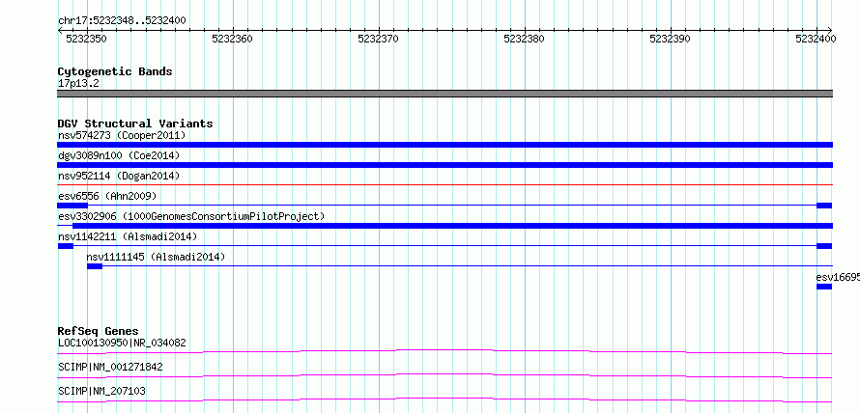Open the LOC100130950|NR_034082 gene label
This screenshot has width=860, height=413.
122,344
